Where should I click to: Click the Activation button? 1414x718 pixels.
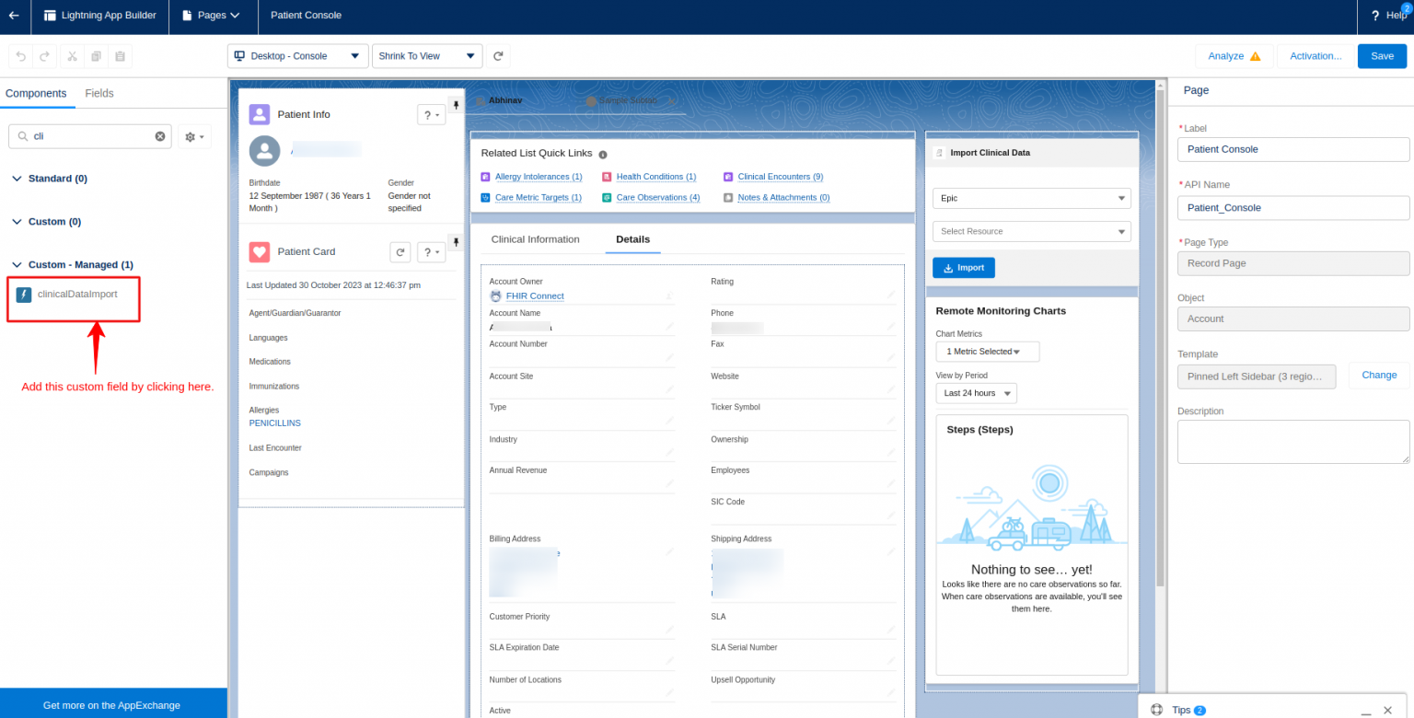1315,56
